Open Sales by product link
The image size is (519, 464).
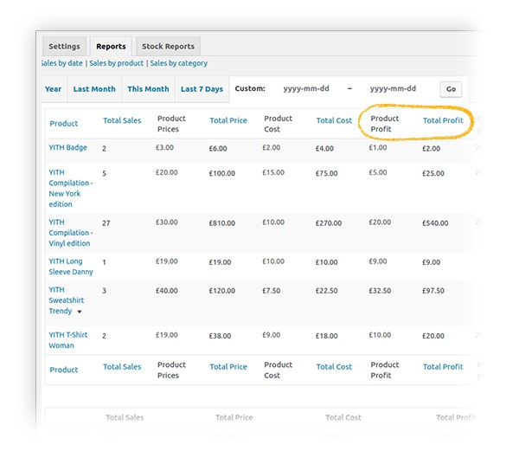(117, 63)
